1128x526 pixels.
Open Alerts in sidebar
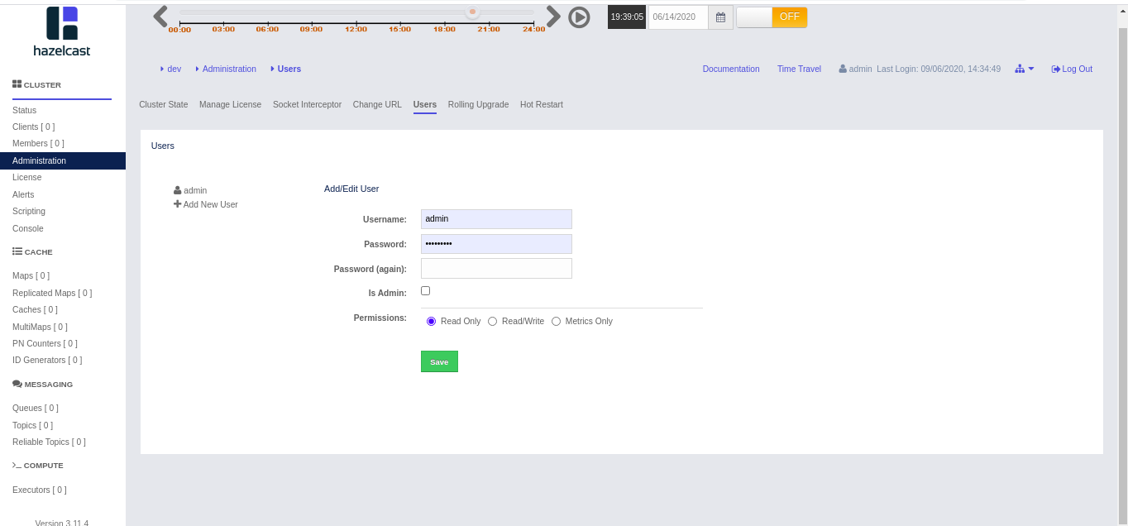click(x=23, y=194)
